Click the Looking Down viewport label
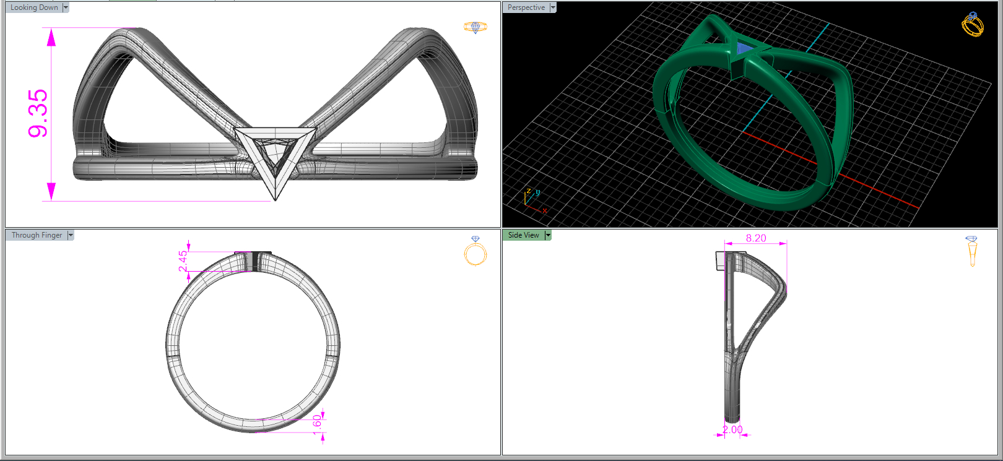The height and width of the screenshot is (461, 1003). (x=34, y=7)
